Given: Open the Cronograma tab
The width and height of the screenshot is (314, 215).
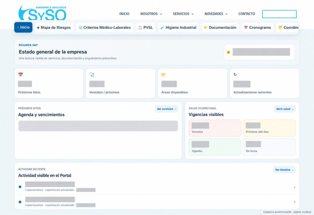Looking at the screenshot, I should tap(257, 28).
